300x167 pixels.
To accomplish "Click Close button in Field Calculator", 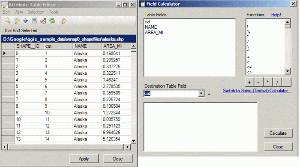I will click(x=278, y=147).
